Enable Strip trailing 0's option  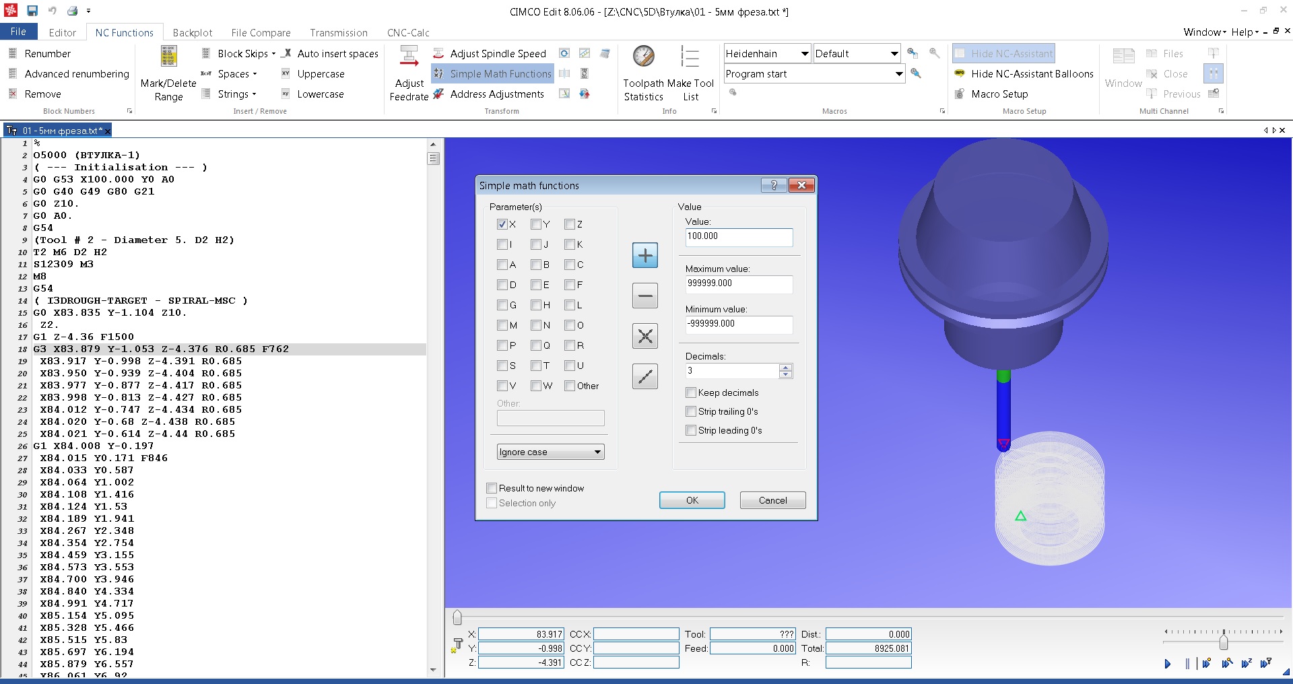point(690,411)
